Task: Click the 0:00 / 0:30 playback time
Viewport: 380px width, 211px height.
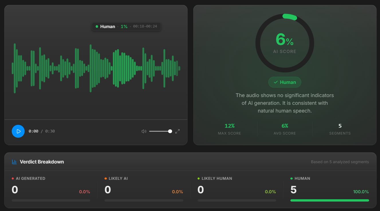Action: coord(42,131)
